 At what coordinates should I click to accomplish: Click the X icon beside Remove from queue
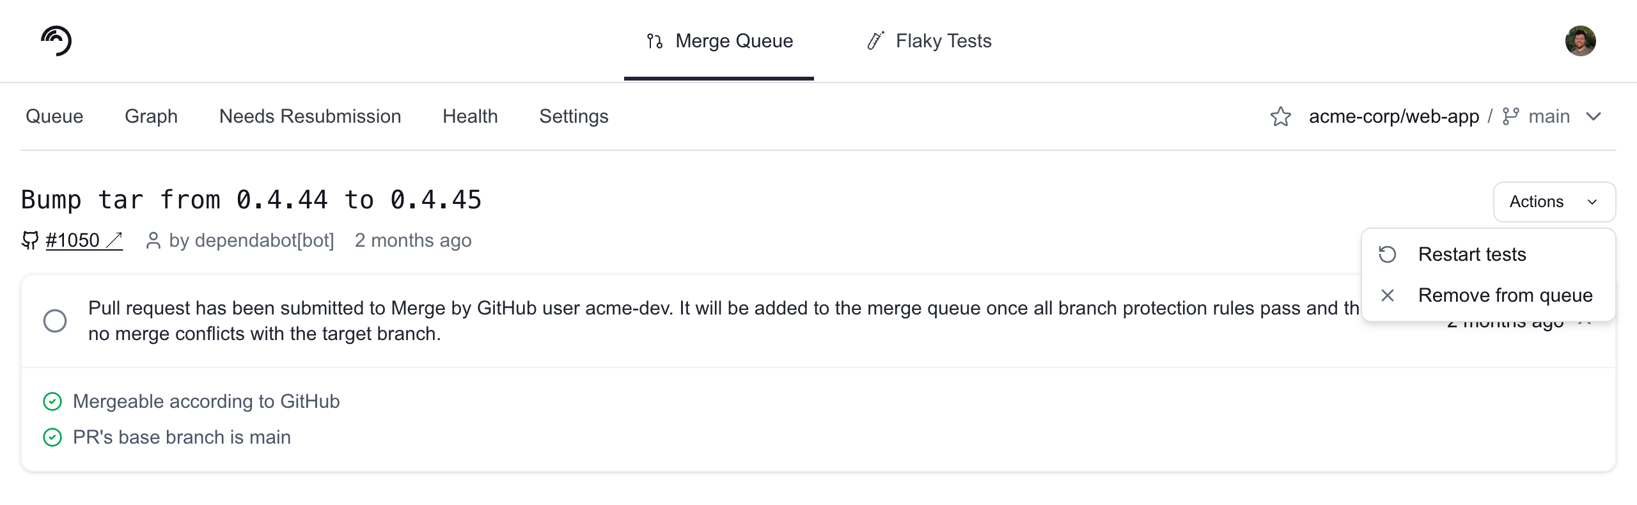(1387, 295)
